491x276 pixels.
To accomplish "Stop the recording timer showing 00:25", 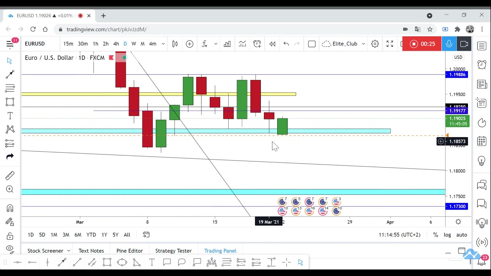I will tap(422, 44).
